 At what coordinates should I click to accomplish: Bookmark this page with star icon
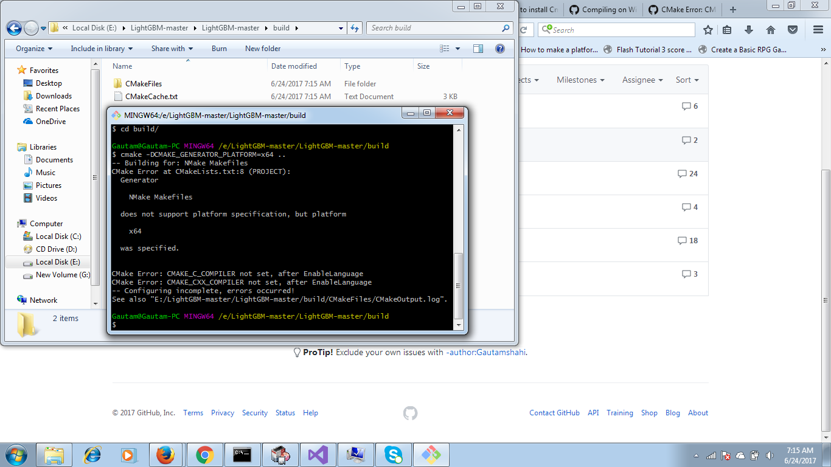(x=708, y=30)
